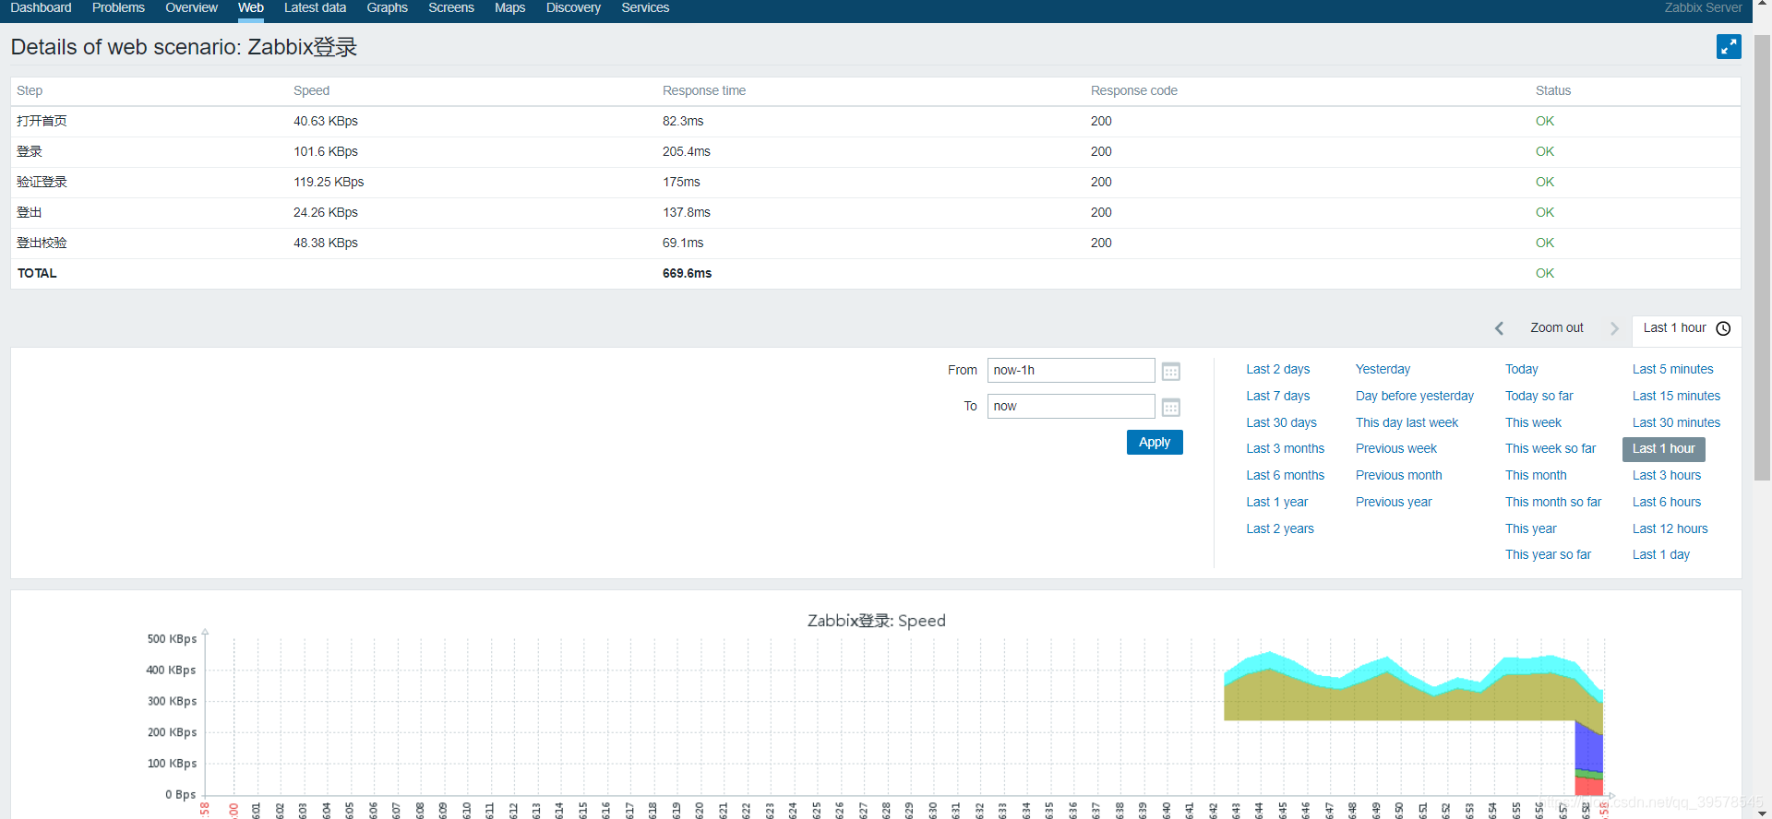Open the Overview menu
This screenshot has width=1772, height=819.
pyautogui.click(x=191, y=7)
